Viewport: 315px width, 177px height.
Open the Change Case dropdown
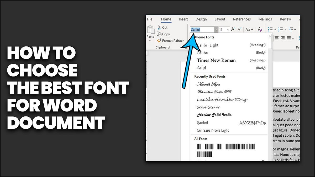click(x=249, y=30)
